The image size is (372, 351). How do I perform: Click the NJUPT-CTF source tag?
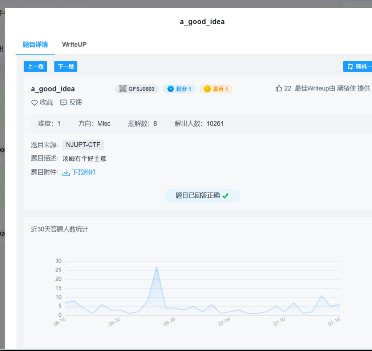[x=83, y=145]
